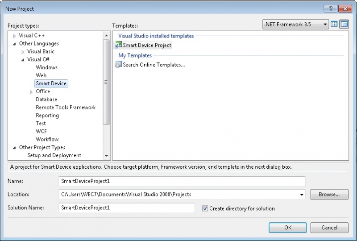Select Reporting project type
Image resolution: width=357 pixels, height=241 pixels.
click(47, 115)
